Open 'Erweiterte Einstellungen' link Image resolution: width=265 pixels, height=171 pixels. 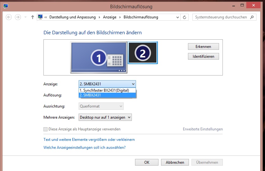pos(203,129)
